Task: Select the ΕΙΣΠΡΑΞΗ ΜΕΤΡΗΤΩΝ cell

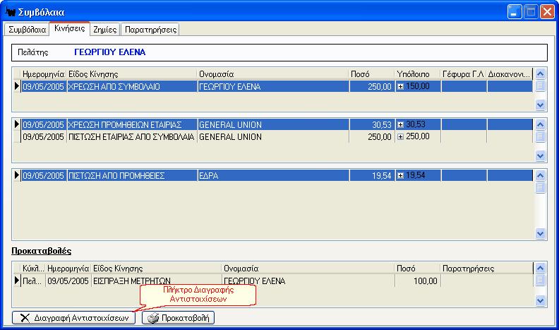Action: (x=157, y=281)
